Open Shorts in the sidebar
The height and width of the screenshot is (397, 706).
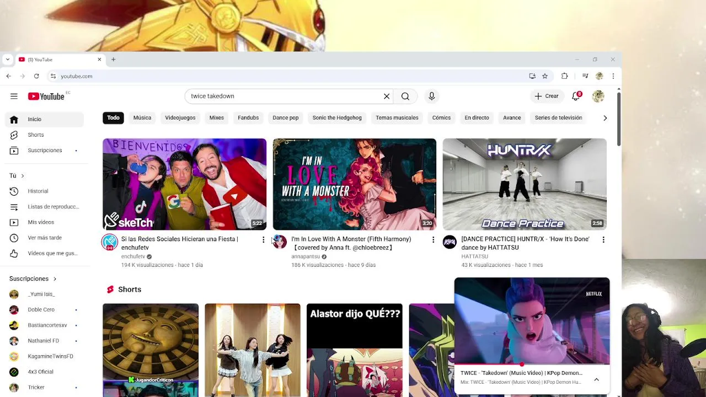[x=44, y=135]
